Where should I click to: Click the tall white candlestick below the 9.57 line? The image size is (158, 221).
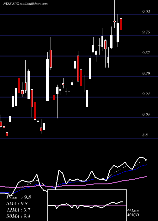click(x=47, y=80)
